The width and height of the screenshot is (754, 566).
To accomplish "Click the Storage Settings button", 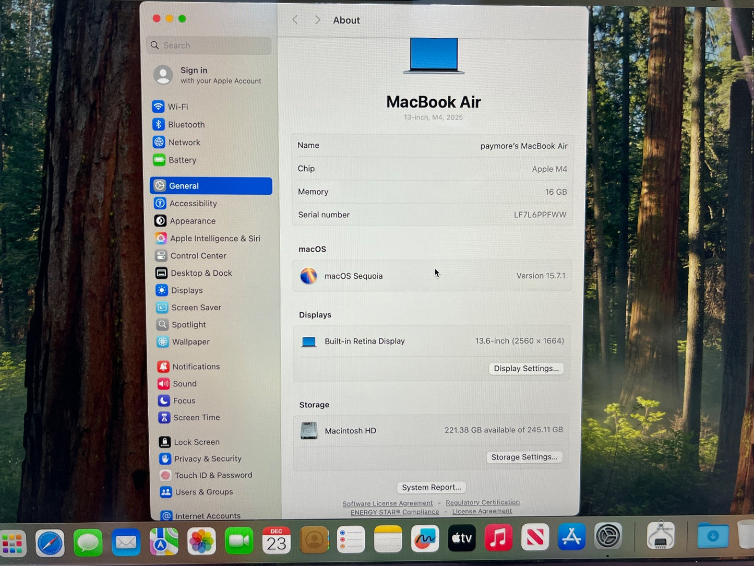I will click(x=524, y=457).
